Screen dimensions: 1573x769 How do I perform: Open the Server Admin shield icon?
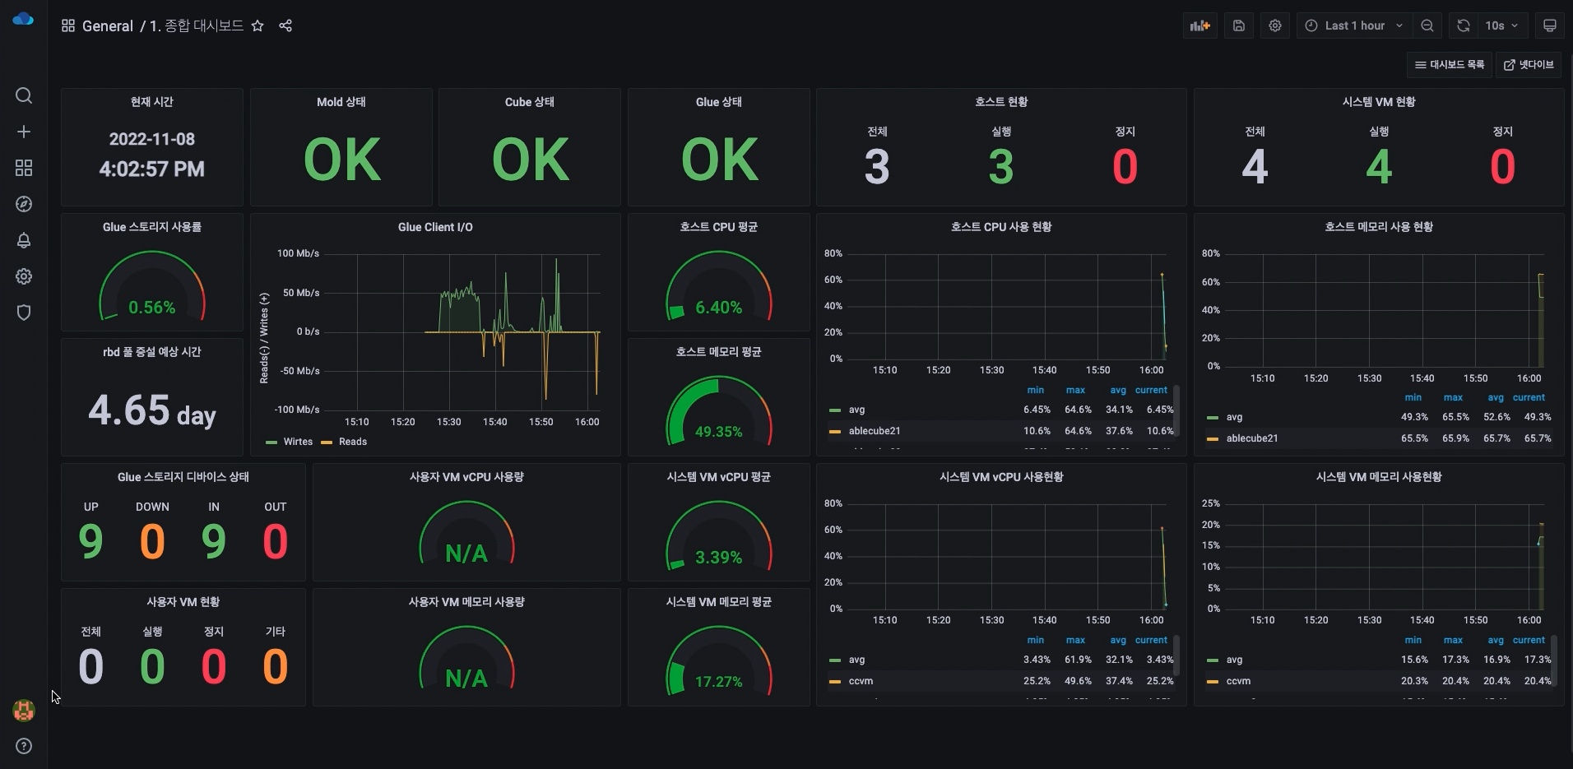coord(24,313)
